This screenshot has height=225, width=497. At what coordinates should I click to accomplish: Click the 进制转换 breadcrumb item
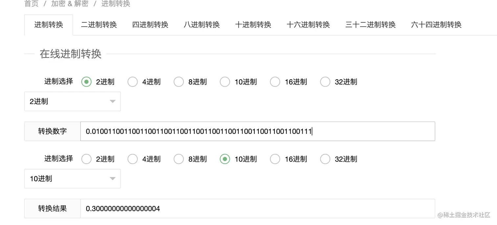tap(116, 4)
